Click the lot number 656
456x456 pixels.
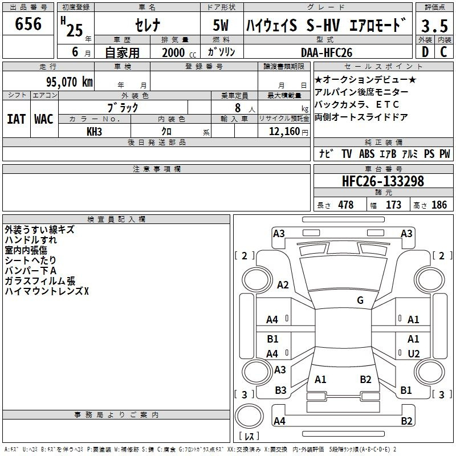(x=28, y=24)
